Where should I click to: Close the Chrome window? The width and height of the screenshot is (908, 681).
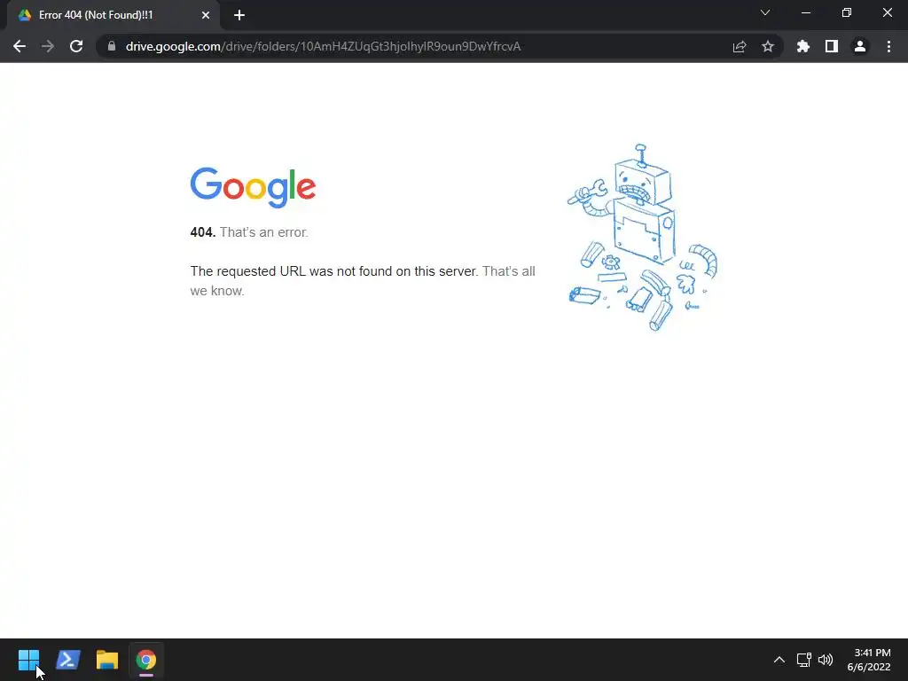point(887,12)
